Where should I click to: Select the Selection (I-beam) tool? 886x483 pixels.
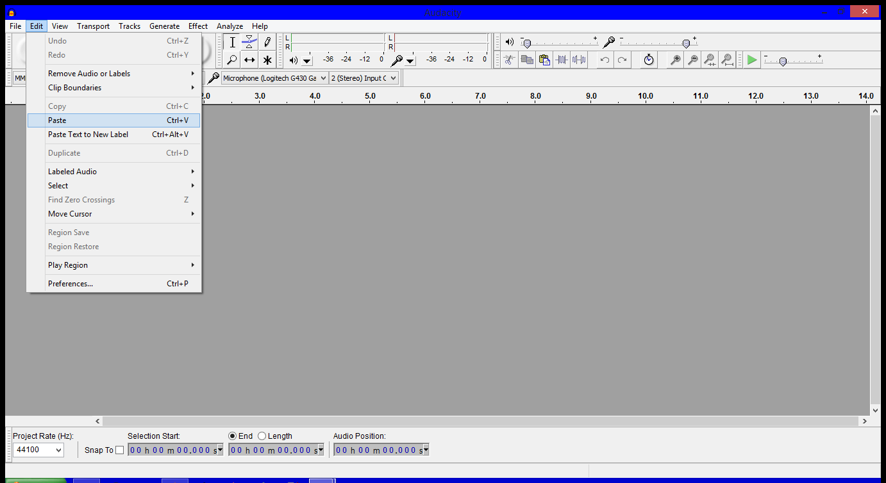tap(232, 42)
